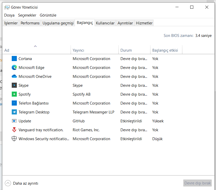The width and height of the screenshot is (216, 190).
Task: Select the Başlangıç tab
Action: (x=85, y=23)
